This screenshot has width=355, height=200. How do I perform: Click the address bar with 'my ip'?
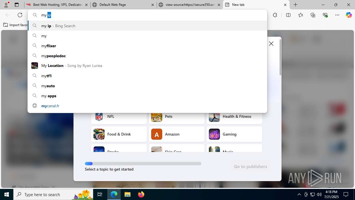coord(147,15)
